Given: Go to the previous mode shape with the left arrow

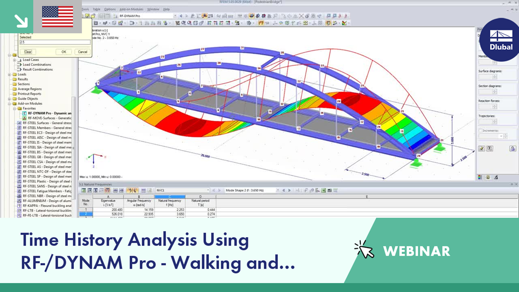Looking at the screenshot, I should coord(283,190).
